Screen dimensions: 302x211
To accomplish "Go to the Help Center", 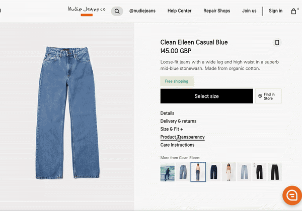I will pyautogui.click(x=179, y=11).
